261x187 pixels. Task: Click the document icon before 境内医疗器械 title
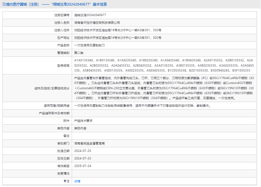click(4, 4)
